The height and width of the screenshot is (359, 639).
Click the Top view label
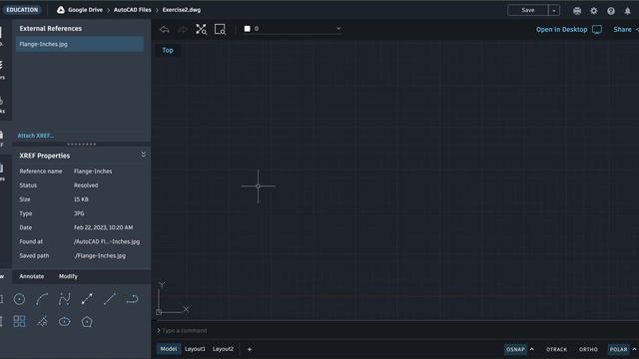[168, 50]
